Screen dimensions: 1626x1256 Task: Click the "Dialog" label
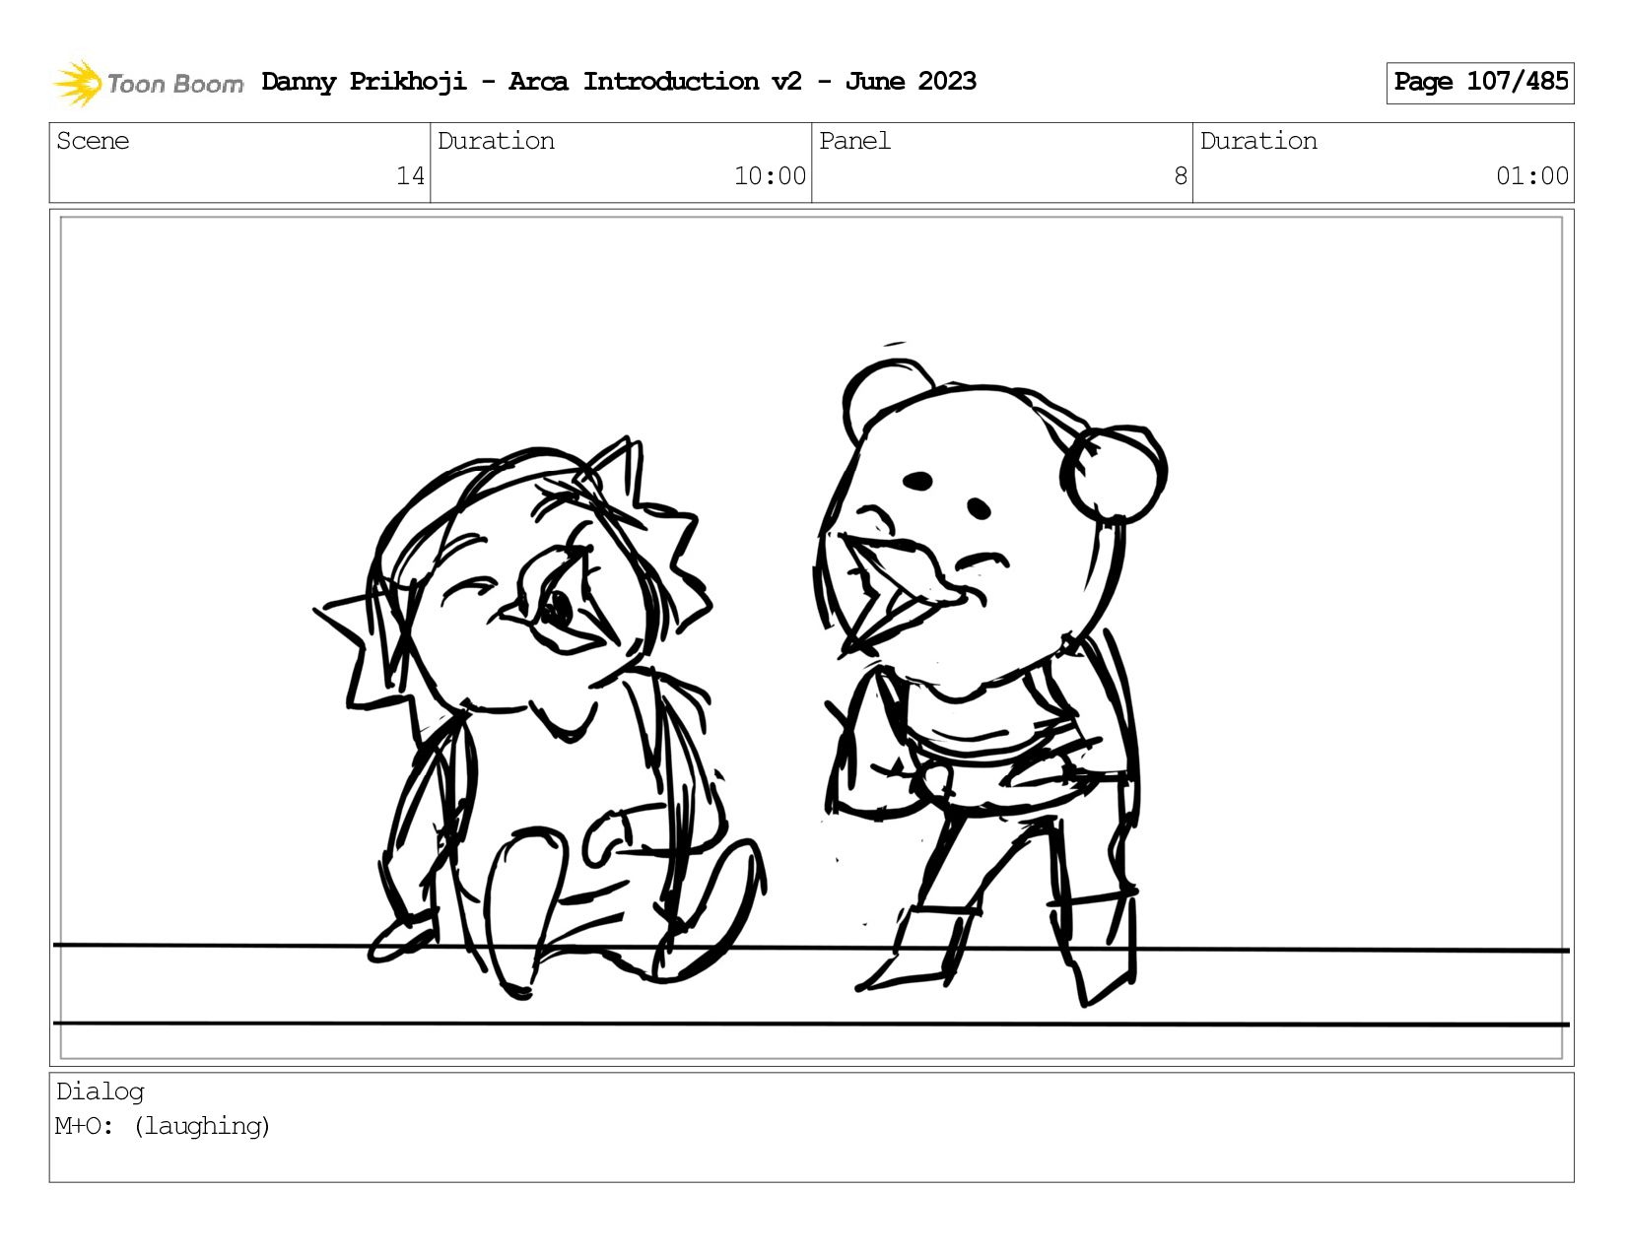point(101,1091)
